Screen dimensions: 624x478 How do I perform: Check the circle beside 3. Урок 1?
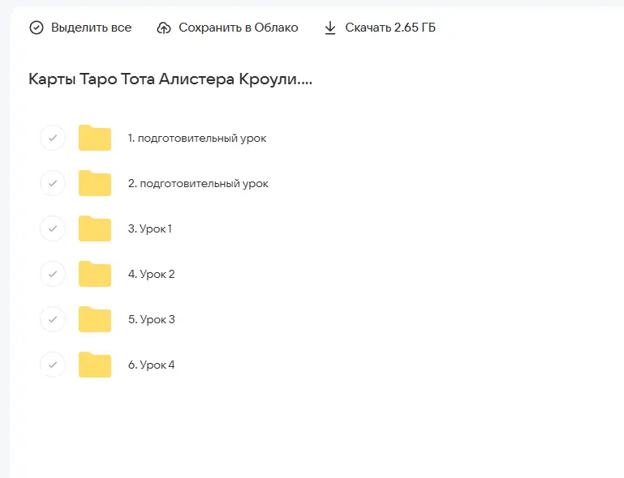[52, 229]
